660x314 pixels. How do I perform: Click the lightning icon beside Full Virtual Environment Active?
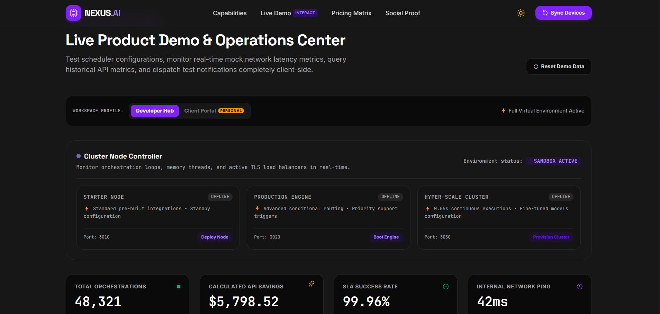coord(503,111)
